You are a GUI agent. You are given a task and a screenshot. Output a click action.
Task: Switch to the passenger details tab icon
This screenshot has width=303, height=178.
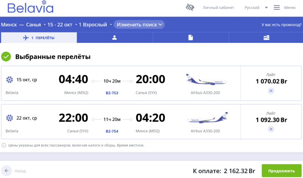point(114,38)
